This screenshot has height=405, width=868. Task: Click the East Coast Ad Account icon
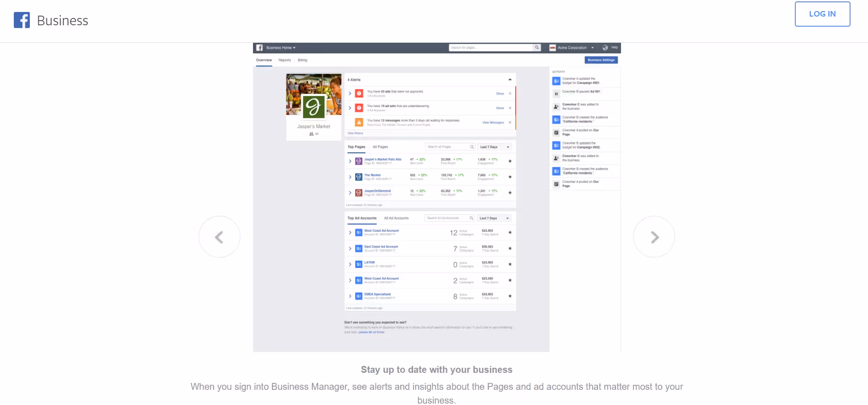click(359, 249)
